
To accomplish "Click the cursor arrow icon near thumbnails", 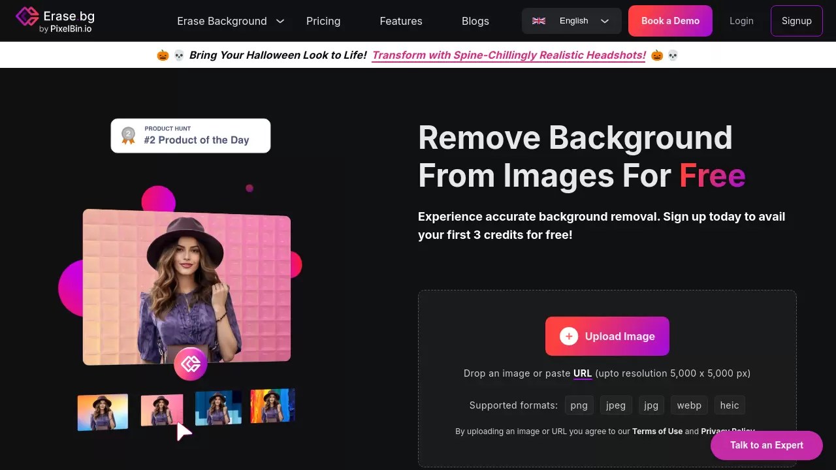I will (x=185, y=431).
